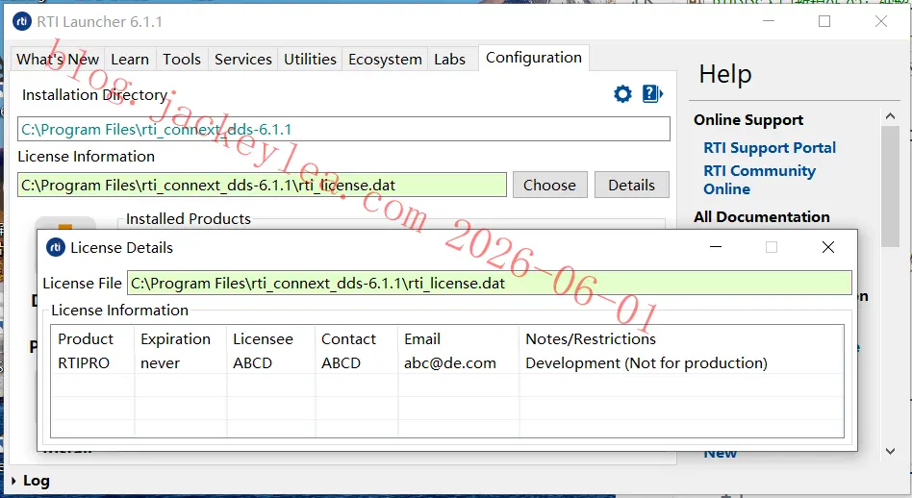The width and height of the screenshot is (912, 498).
Task: Minimize the License Details dialog
Action: tap(716, 247)
